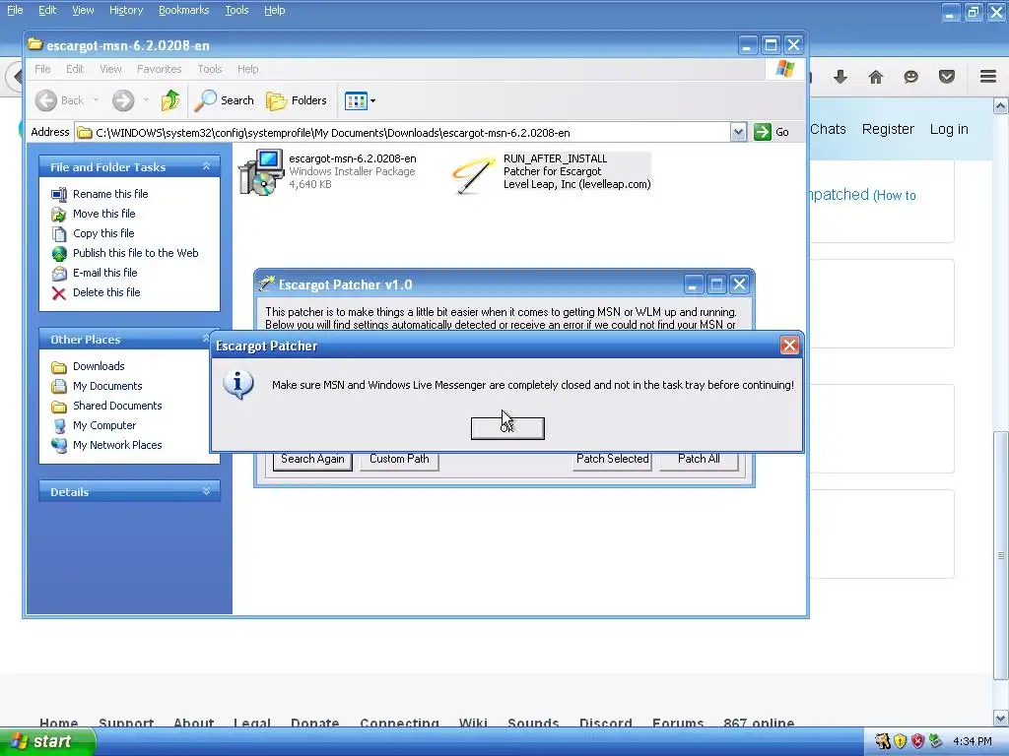Viewport: 1009px width, 756px height.
Task: Open Explorer File menu
Action: pyautogui.click(x=42, y=69)
